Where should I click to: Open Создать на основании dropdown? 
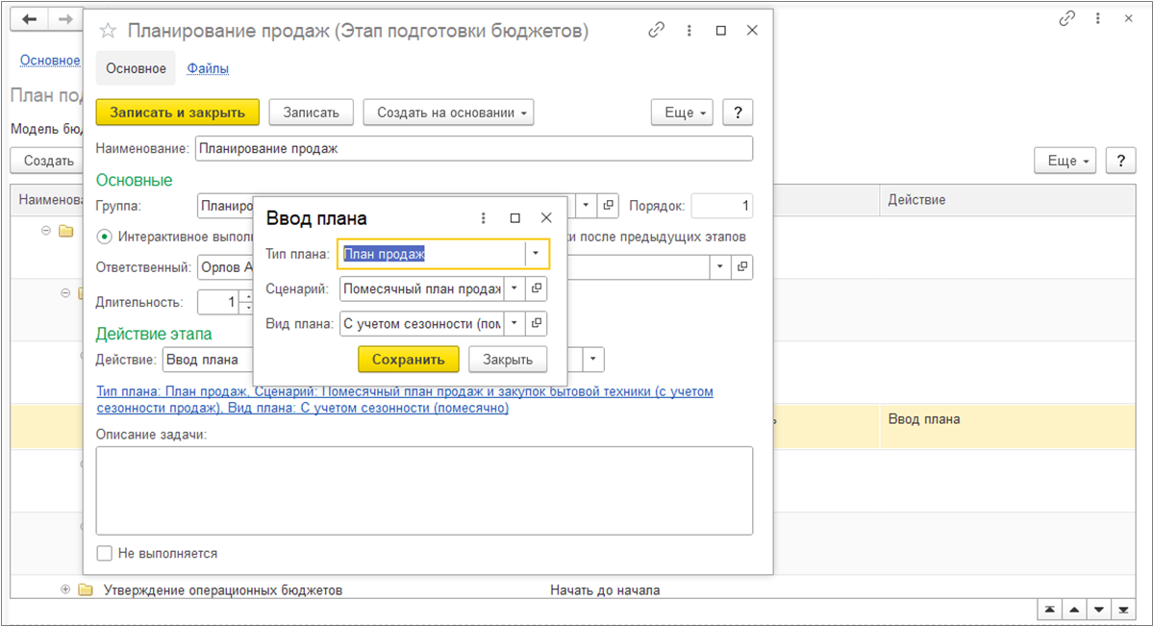pyautogui.click(x=448, y=113)
